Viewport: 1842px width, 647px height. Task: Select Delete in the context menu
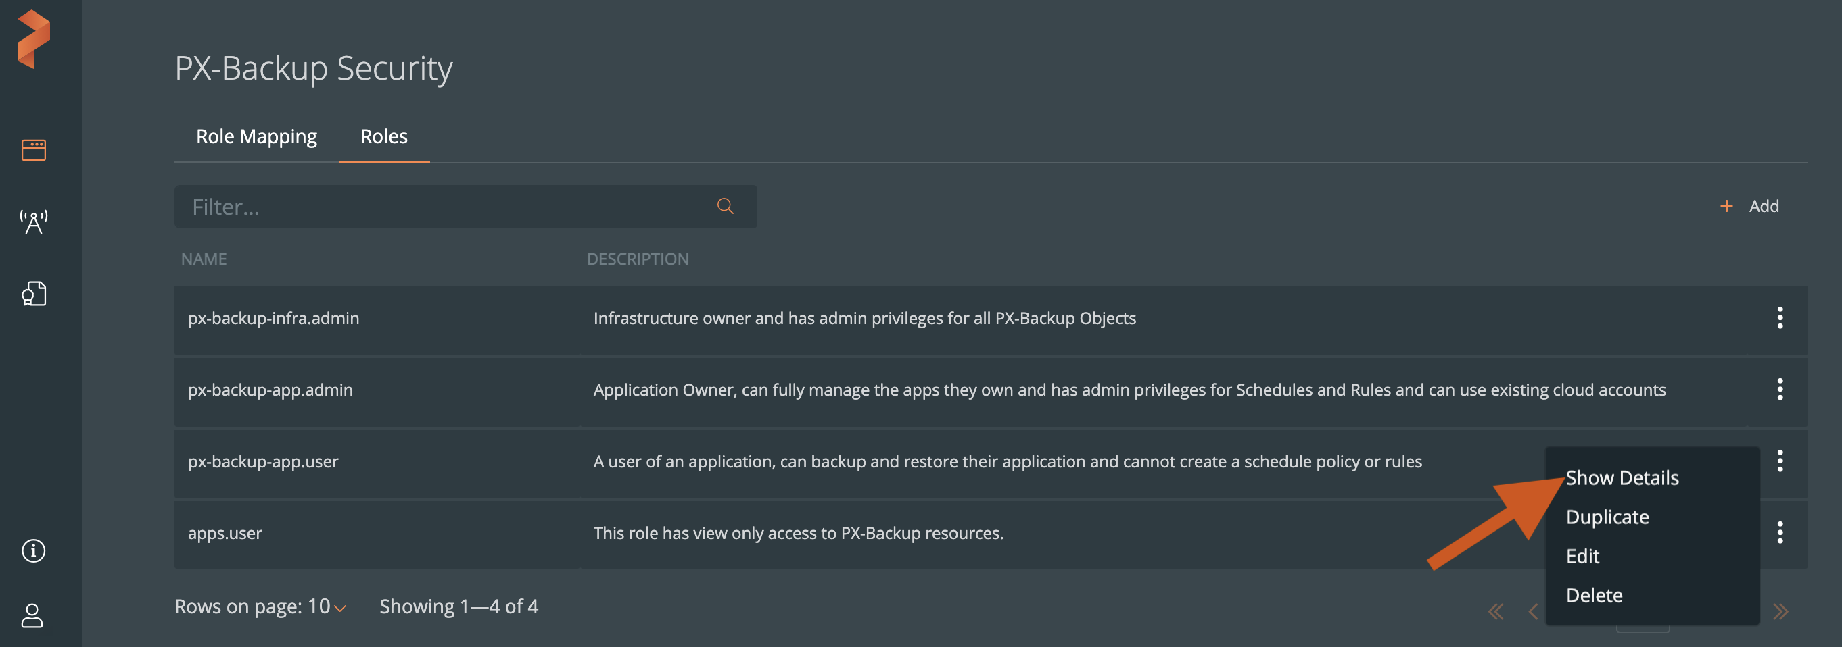[x=1594, y=596]
